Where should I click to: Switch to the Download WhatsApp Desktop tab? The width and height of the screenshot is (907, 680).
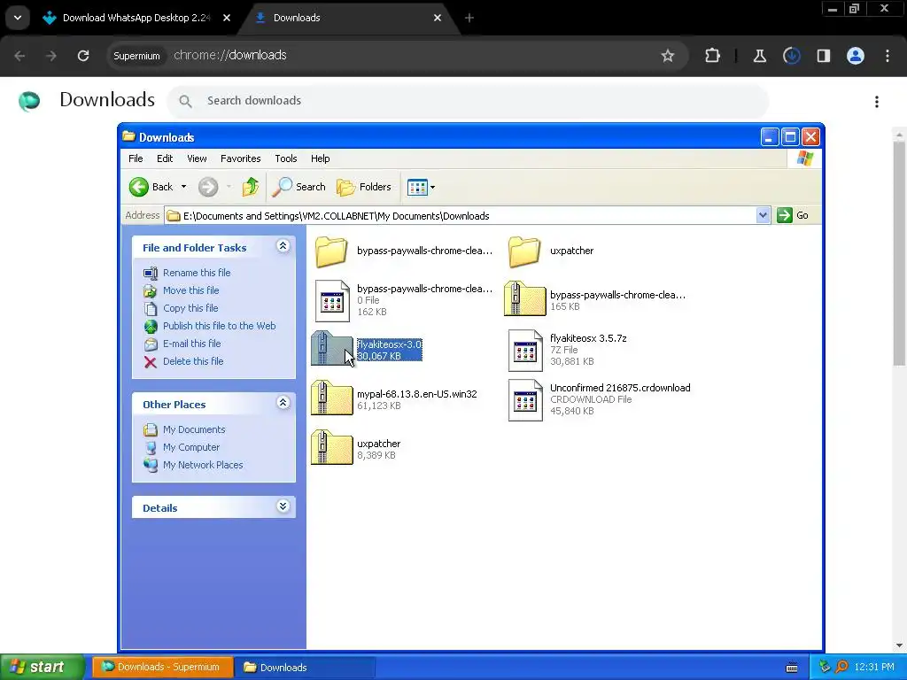[x=136, y=18]
